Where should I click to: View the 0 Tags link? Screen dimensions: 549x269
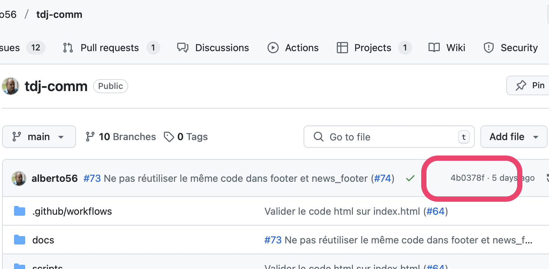186,137
